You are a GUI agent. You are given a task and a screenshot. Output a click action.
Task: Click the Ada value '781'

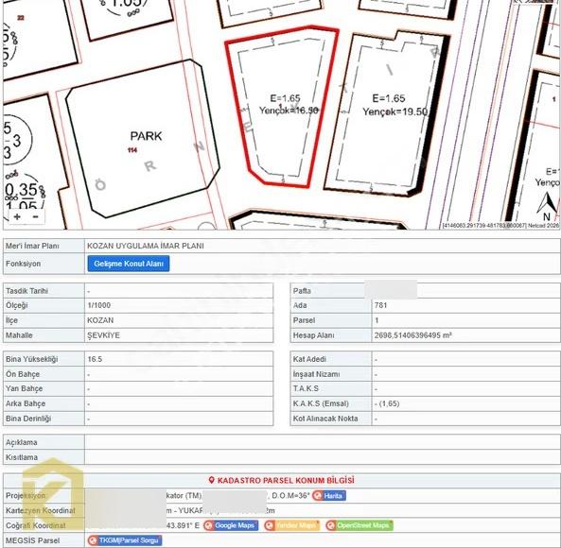pyautogui.click(x=380, y=305)
